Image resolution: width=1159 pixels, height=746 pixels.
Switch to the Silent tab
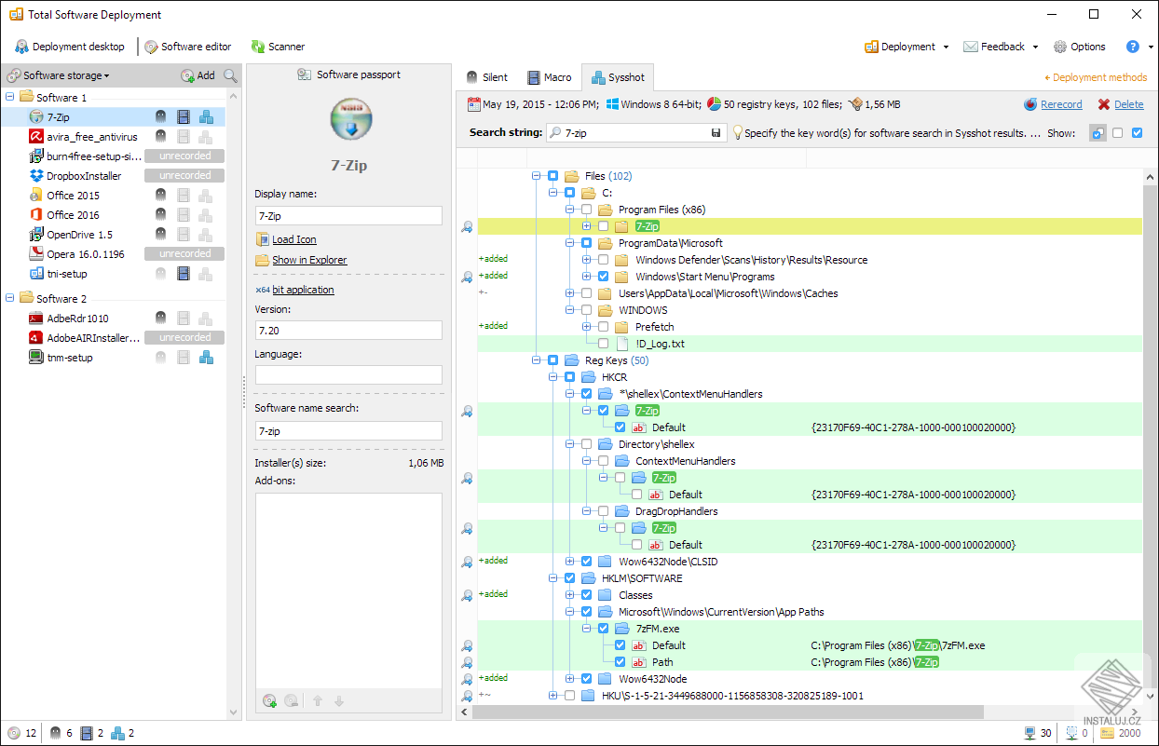pos(486,77)
